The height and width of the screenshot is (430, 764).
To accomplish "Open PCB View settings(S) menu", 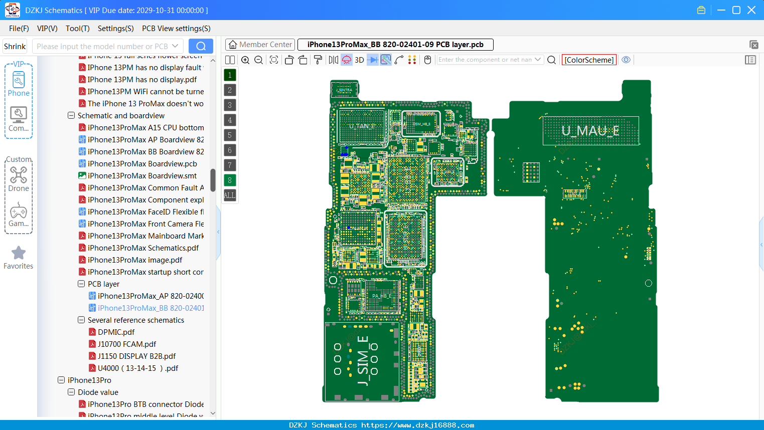I will (x=176, y=29).
